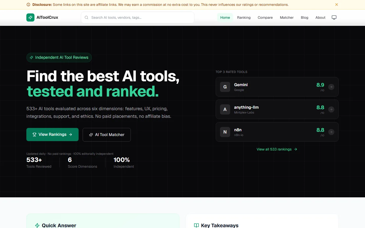Click the book icon by Key Takeaways
This screenshot has height=228, width=365.
pos(196,225)
